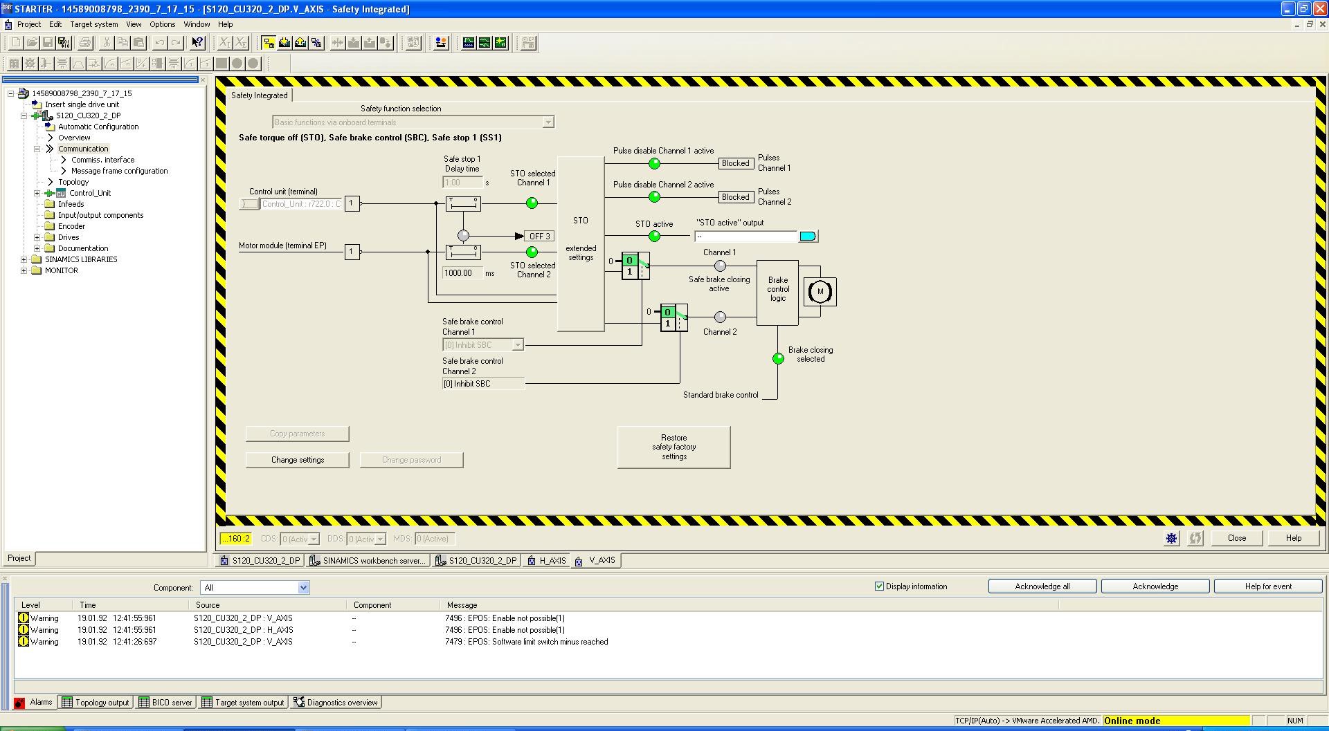Click the Help for event button

pyautogui.click(x=1268, y=586)
